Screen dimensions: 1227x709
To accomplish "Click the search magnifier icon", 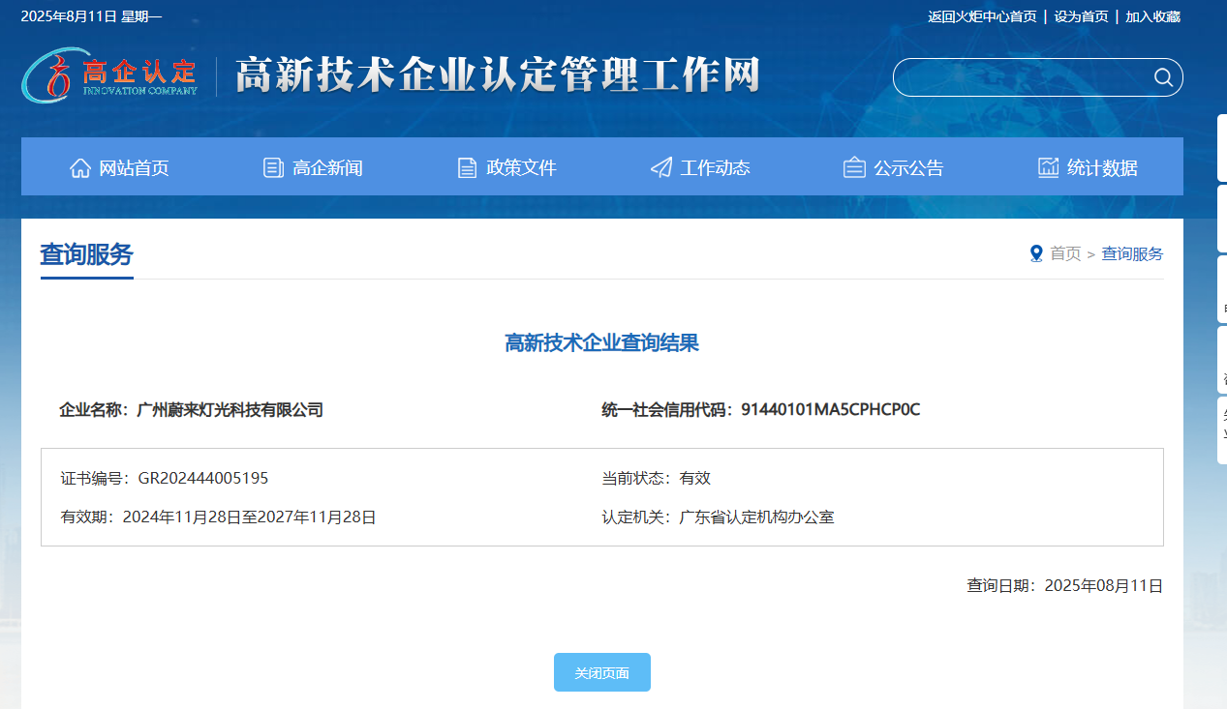I will [x=1163, y=77].
